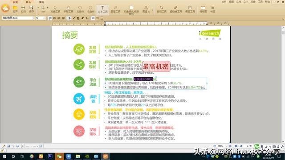Select the Crop tool (剪切工具)
285x160 pixels.
click(161, 9)
